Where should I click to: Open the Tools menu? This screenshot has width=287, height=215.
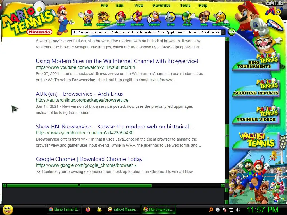coord(185,6)
